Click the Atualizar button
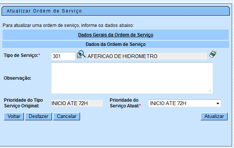Image resolution: width=234 pixels, height=148 pixels. pos(214,117)
